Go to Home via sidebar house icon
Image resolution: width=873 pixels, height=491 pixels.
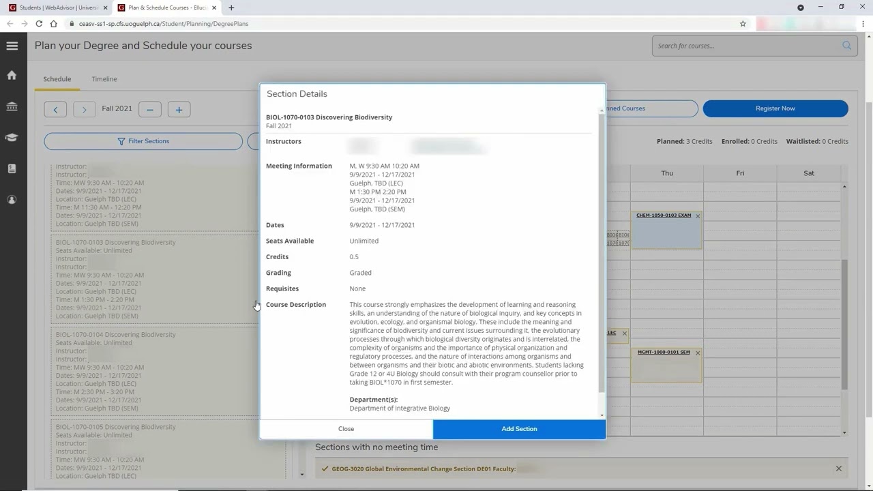12,75
